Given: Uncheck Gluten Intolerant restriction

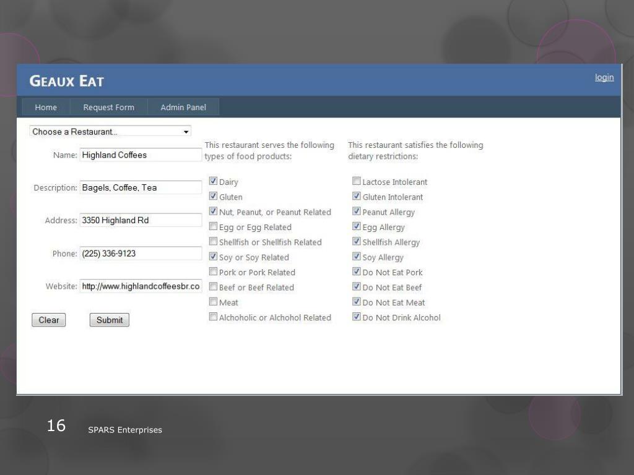Looking at the screenshot, I should click(x=356, y=196).
